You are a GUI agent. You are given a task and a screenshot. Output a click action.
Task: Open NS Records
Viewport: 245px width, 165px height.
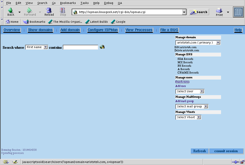coord(184,66)
